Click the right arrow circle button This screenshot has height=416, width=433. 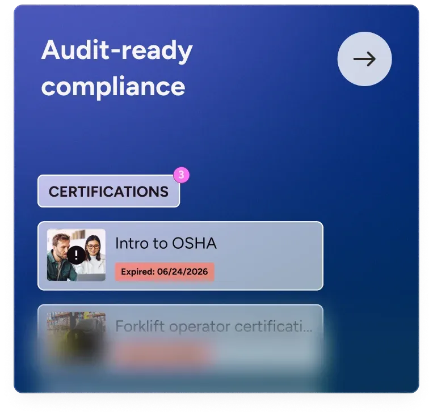[364, 59]
